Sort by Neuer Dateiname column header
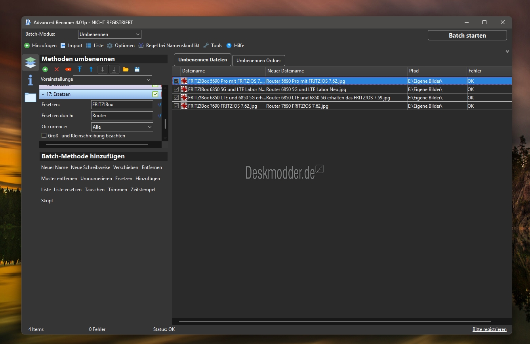This screenshot has width=530, height=344. (x=337, y=71)
